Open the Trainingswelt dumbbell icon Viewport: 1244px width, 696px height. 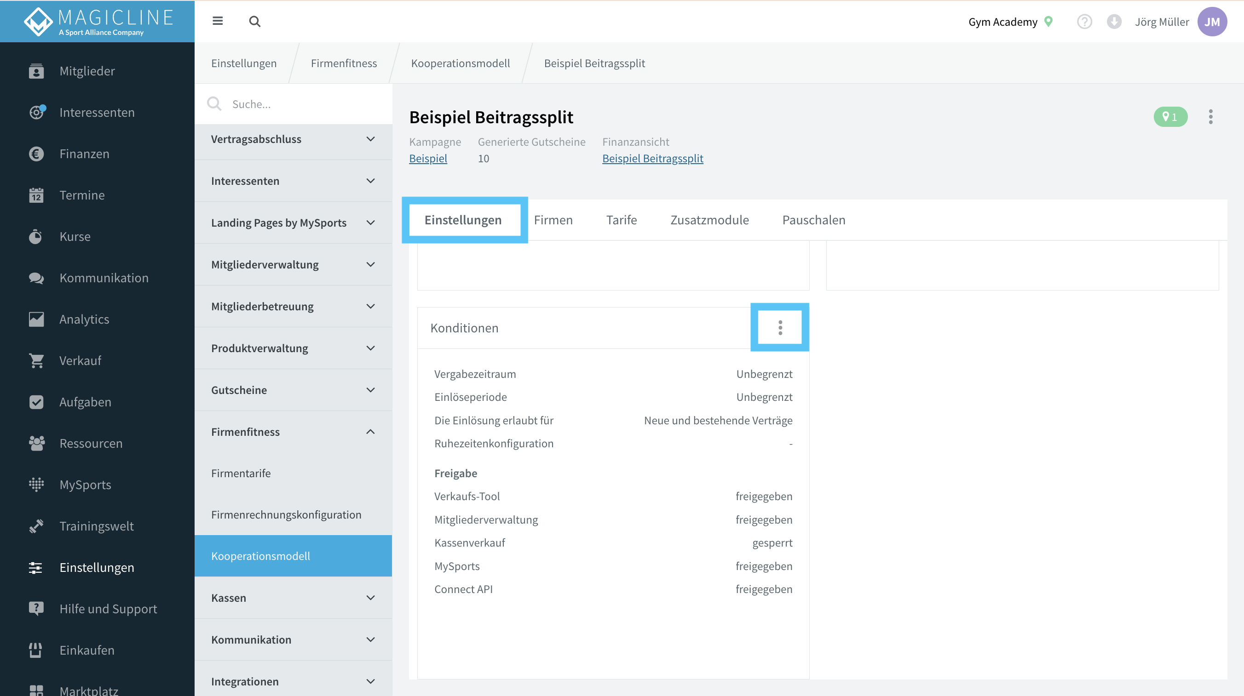[x=36, y=526]
